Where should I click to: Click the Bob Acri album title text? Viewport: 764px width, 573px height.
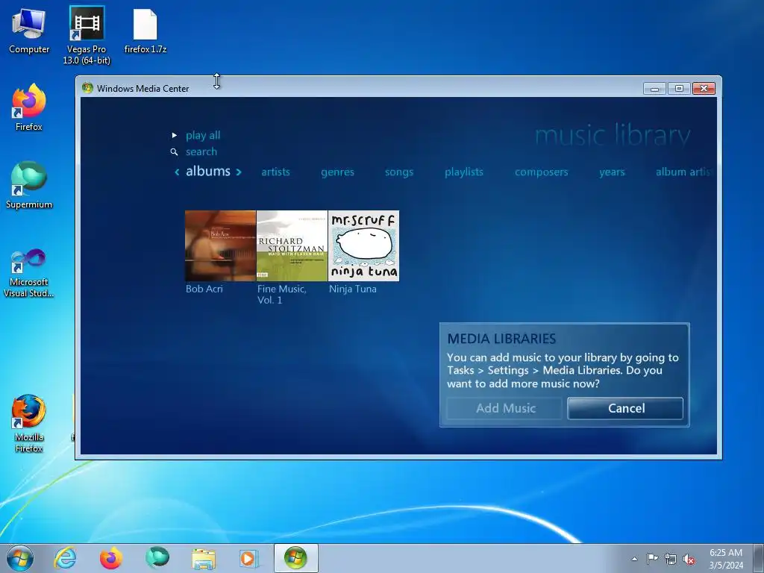204,289
